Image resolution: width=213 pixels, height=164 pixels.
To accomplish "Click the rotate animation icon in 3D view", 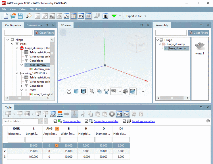I will [106, 91].
